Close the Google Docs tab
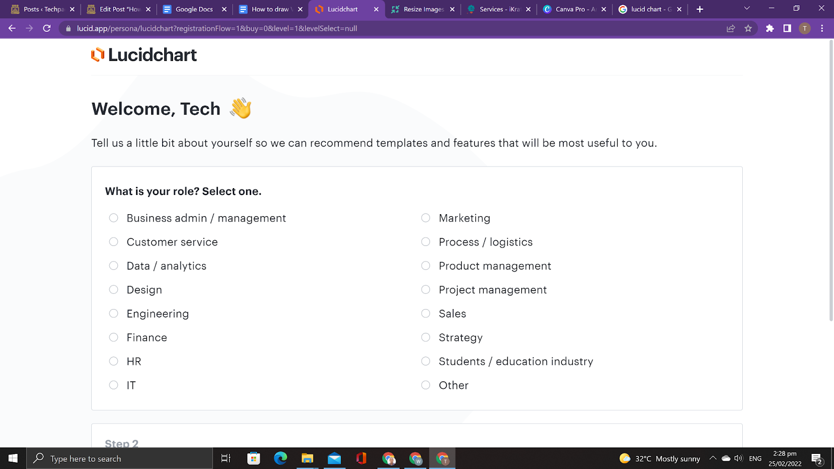Viewport: 834px width, 469px height. pos(224,9)
